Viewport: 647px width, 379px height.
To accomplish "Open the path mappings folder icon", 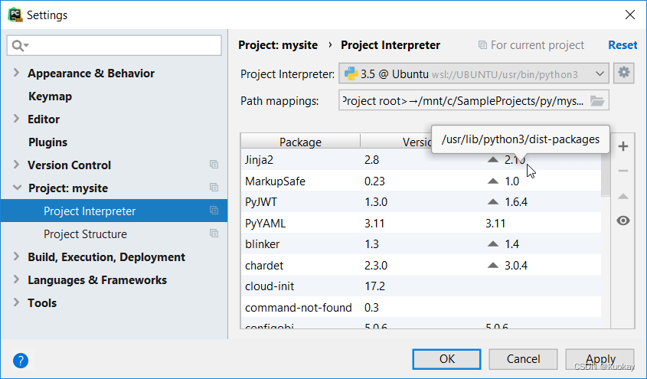I will click(x=597, y=100).
